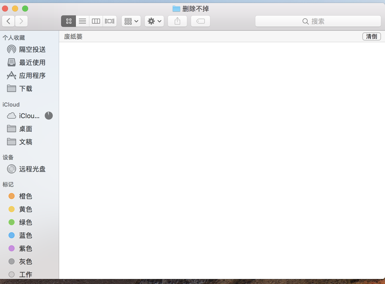Switch to column view mode
This screenshot has height=284, width=385.
96,21
